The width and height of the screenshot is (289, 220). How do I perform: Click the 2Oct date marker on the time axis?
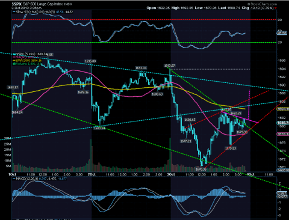pyautogui.click(x=92, y=174)
